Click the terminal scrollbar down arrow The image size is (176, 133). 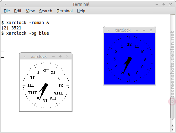click(x=173, y=130)
